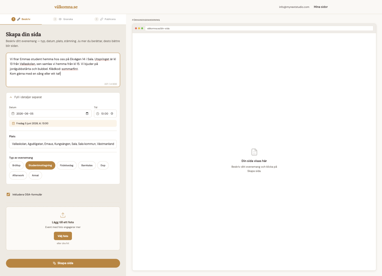
Task: Click the clock icon left of 13:00
Action: coord(98,113)
